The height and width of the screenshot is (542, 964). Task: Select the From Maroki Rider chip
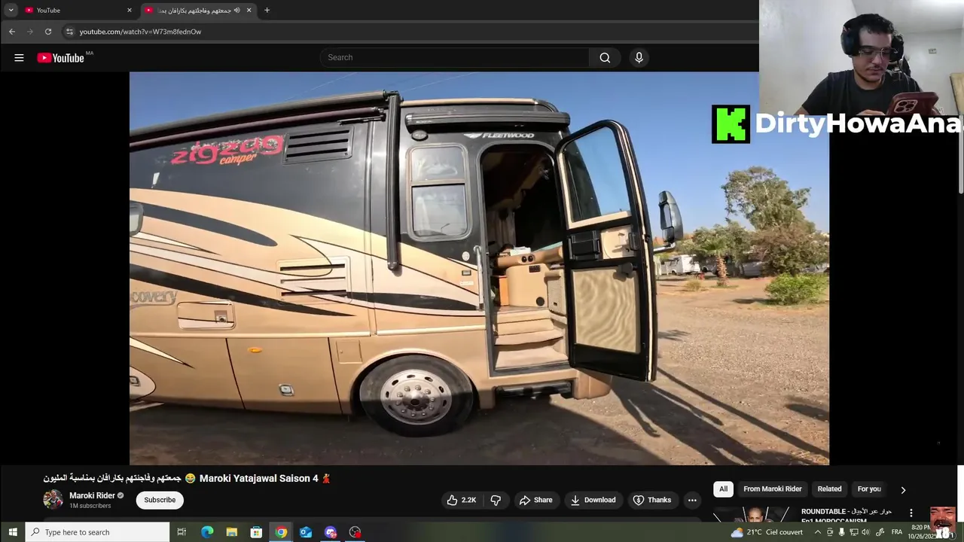click(x=773, y=489)
